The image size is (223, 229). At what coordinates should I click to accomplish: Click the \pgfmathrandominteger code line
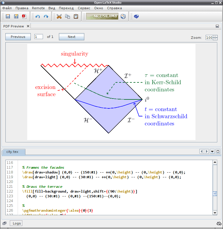(x=58, y=210)
